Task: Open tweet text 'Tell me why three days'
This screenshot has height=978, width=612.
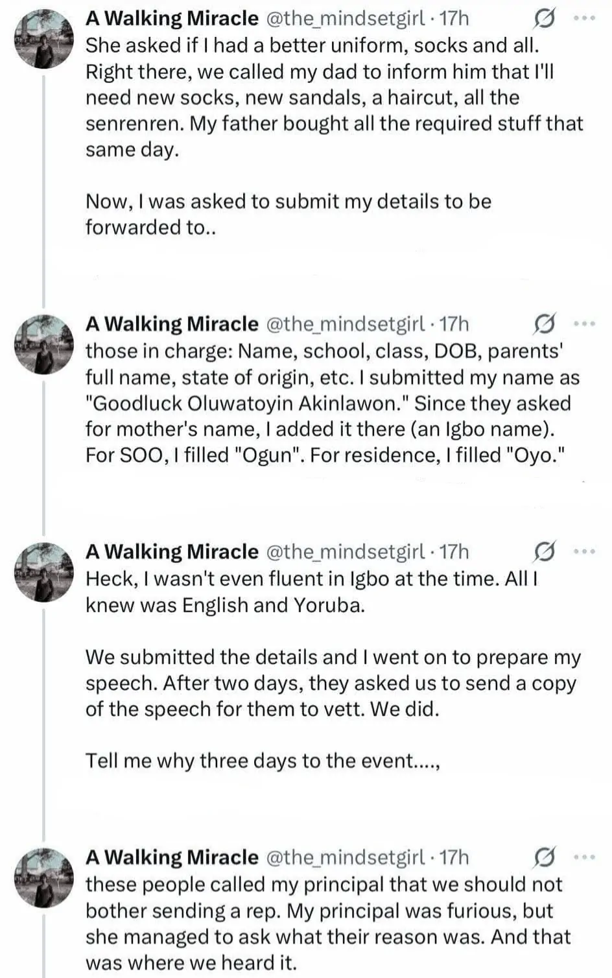Action: tap(263, 760)
